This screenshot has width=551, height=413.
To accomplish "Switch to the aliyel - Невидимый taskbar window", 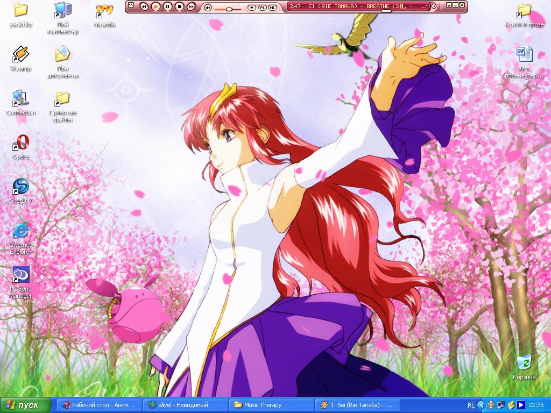I will tap(185, 405).
